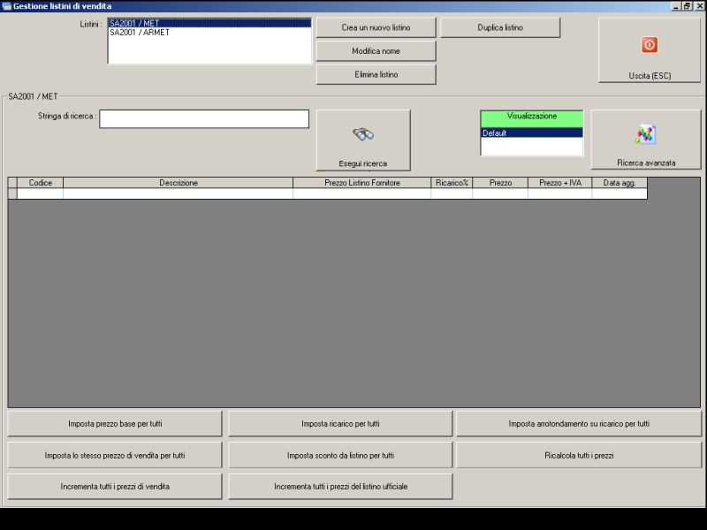This screenshot has width=707, height=530.
Task: Sort by the Codice column header
Action: coord(40,183)
